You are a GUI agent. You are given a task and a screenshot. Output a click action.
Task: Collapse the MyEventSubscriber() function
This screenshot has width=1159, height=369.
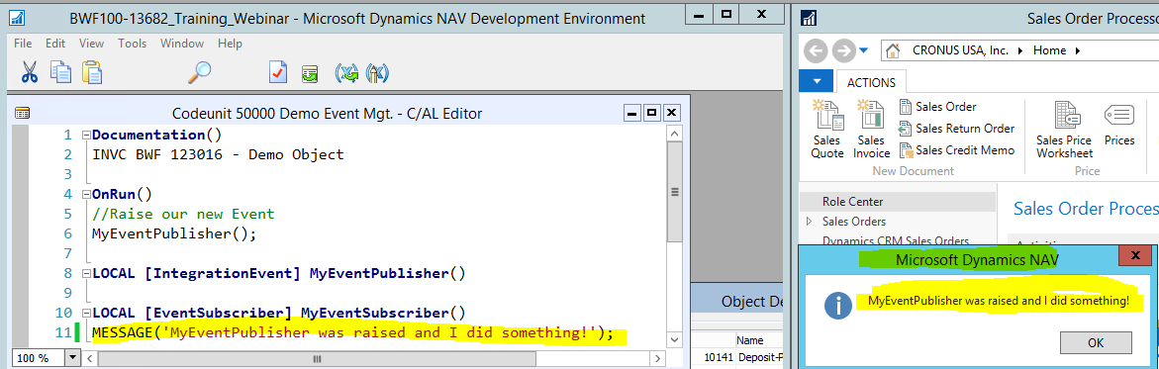coord(86,313)
